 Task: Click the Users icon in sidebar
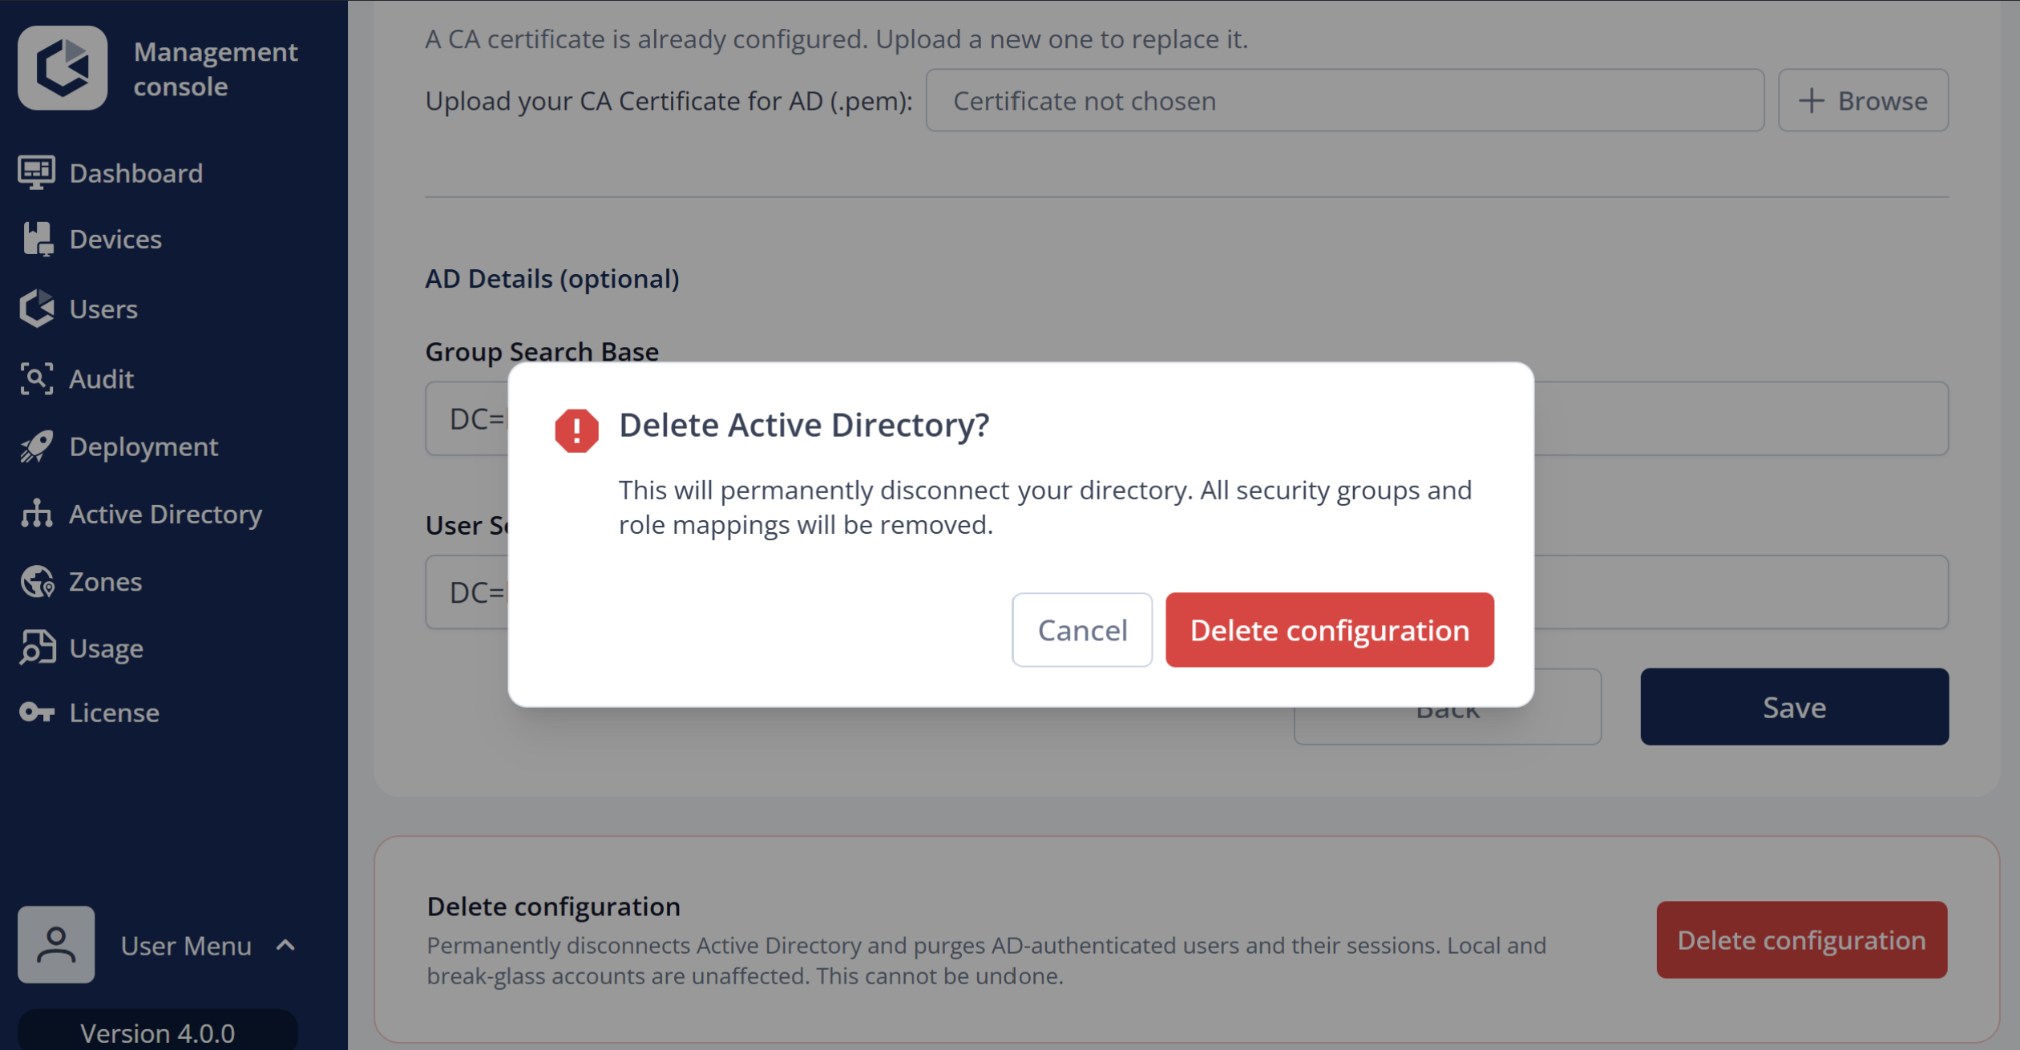[x=37, y=309]
